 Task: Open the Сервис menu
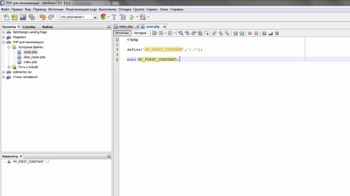coord(152,9)
